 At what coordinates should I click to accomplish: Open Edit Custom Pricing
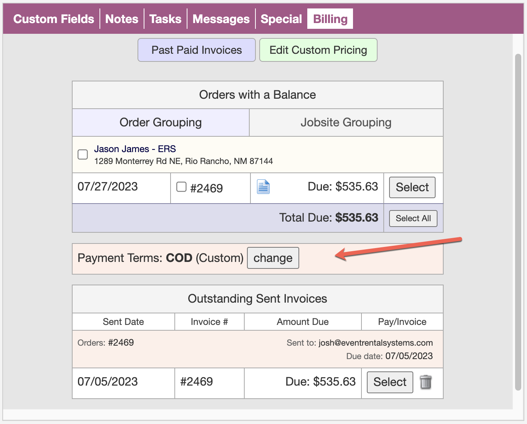pos(318,50)
